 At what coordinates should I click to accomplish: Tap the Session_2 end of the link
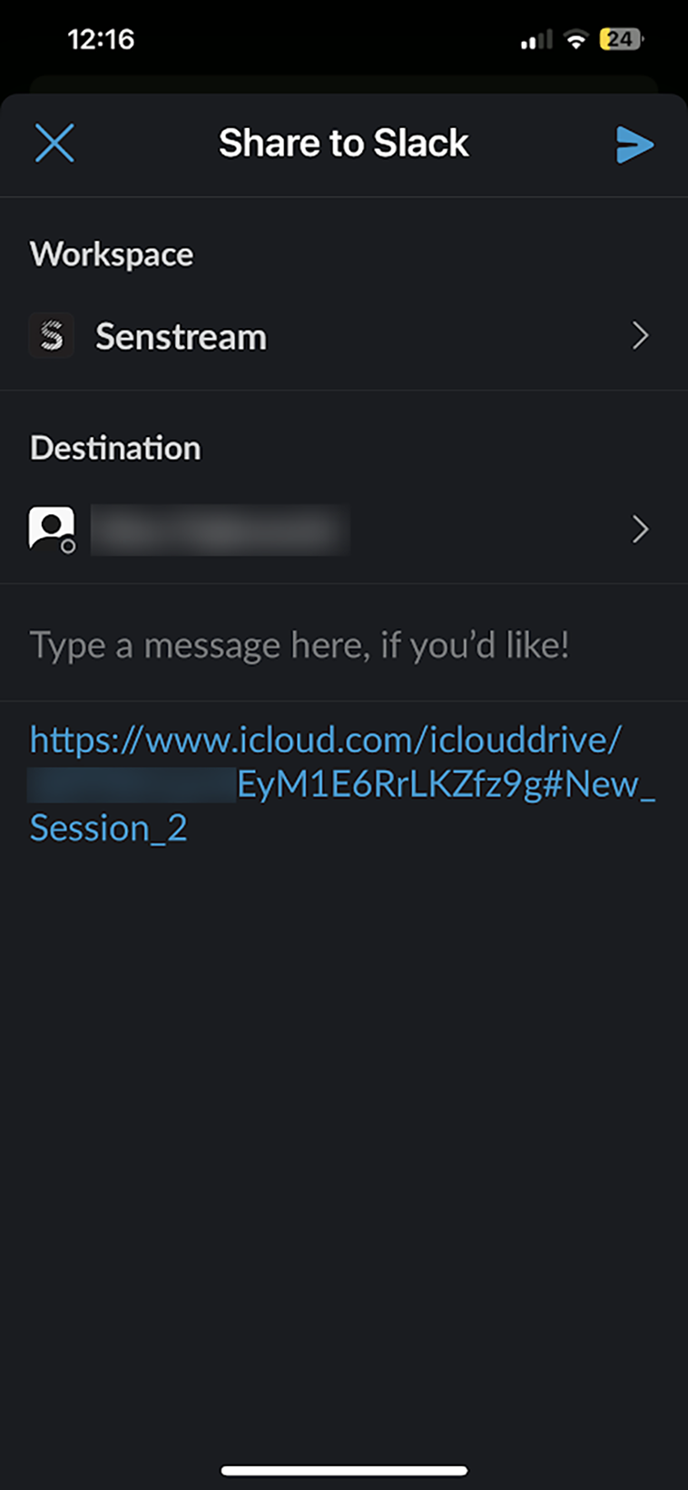tap(108, 829)
